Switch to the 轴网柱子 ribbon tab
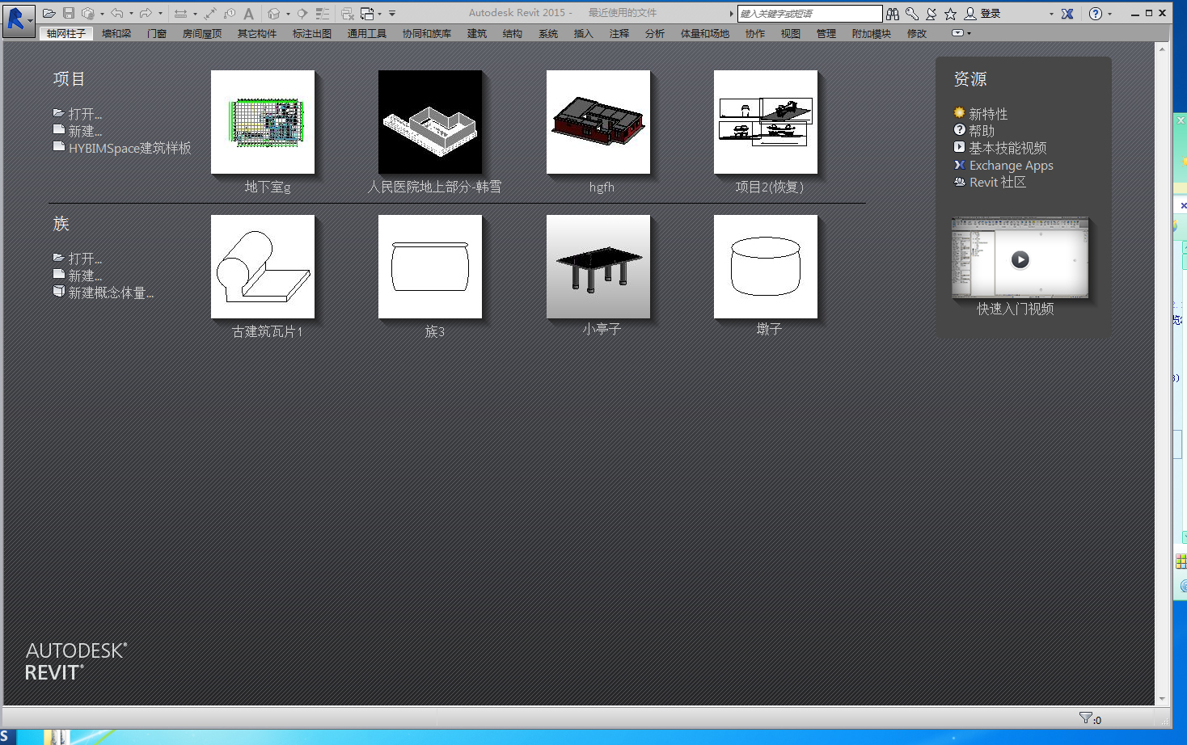 click(66, 33)
